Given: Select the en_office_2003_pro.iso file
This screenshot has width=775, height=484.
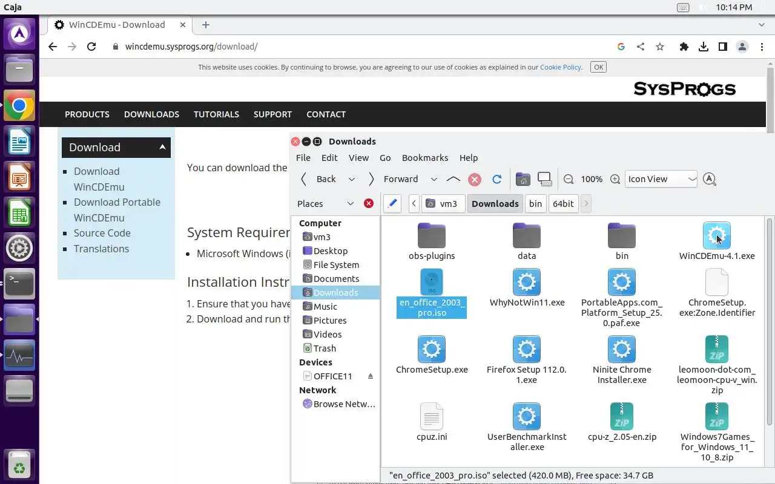Looking at the screenshot, I should (x=432, y=293).
